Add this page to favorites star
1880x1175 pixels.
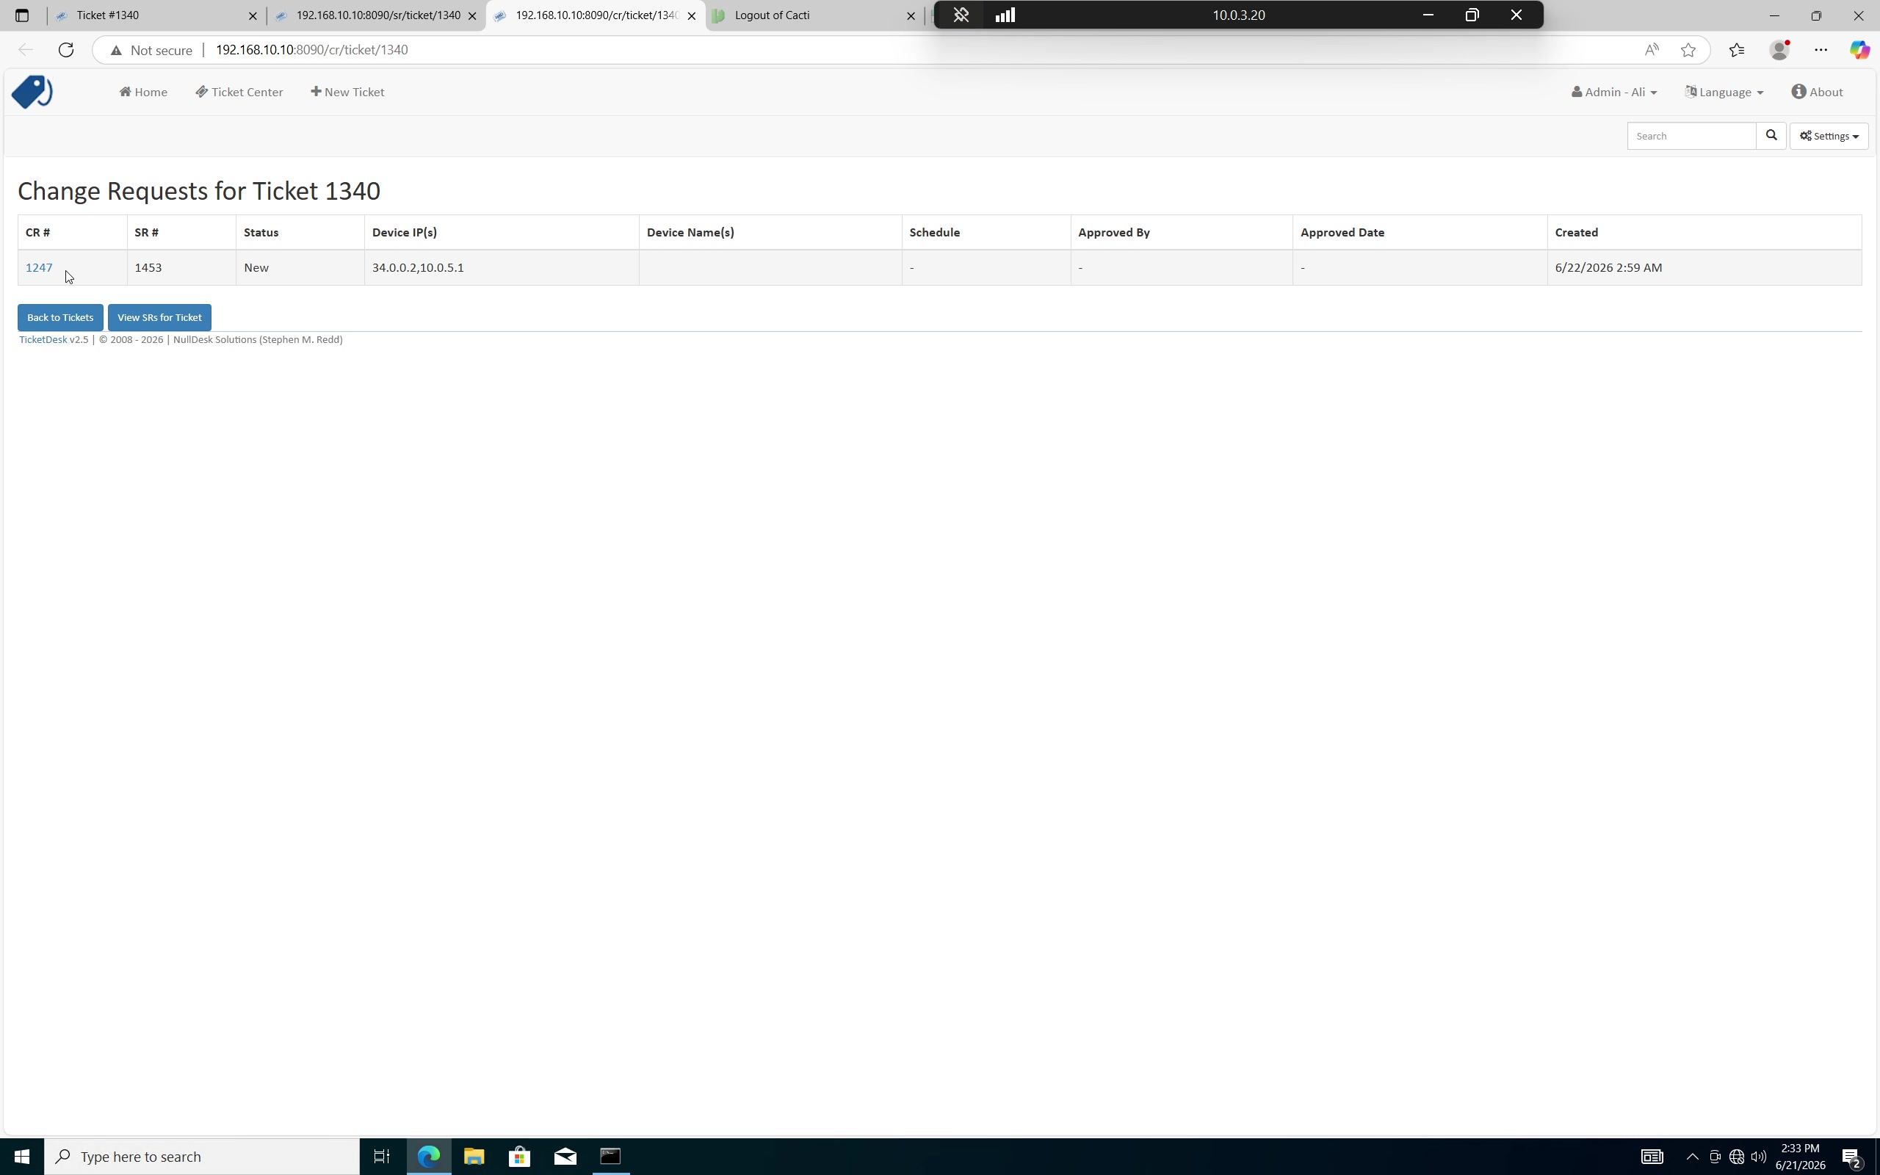pyautogui.click(x=1688, y=50)
